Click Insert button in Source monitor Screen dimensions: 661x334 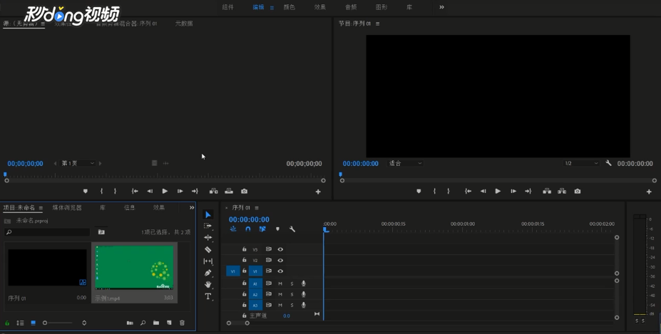tap(214, 192)
